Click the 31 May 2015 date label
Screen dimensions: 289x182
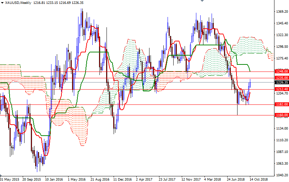(10, 179)
